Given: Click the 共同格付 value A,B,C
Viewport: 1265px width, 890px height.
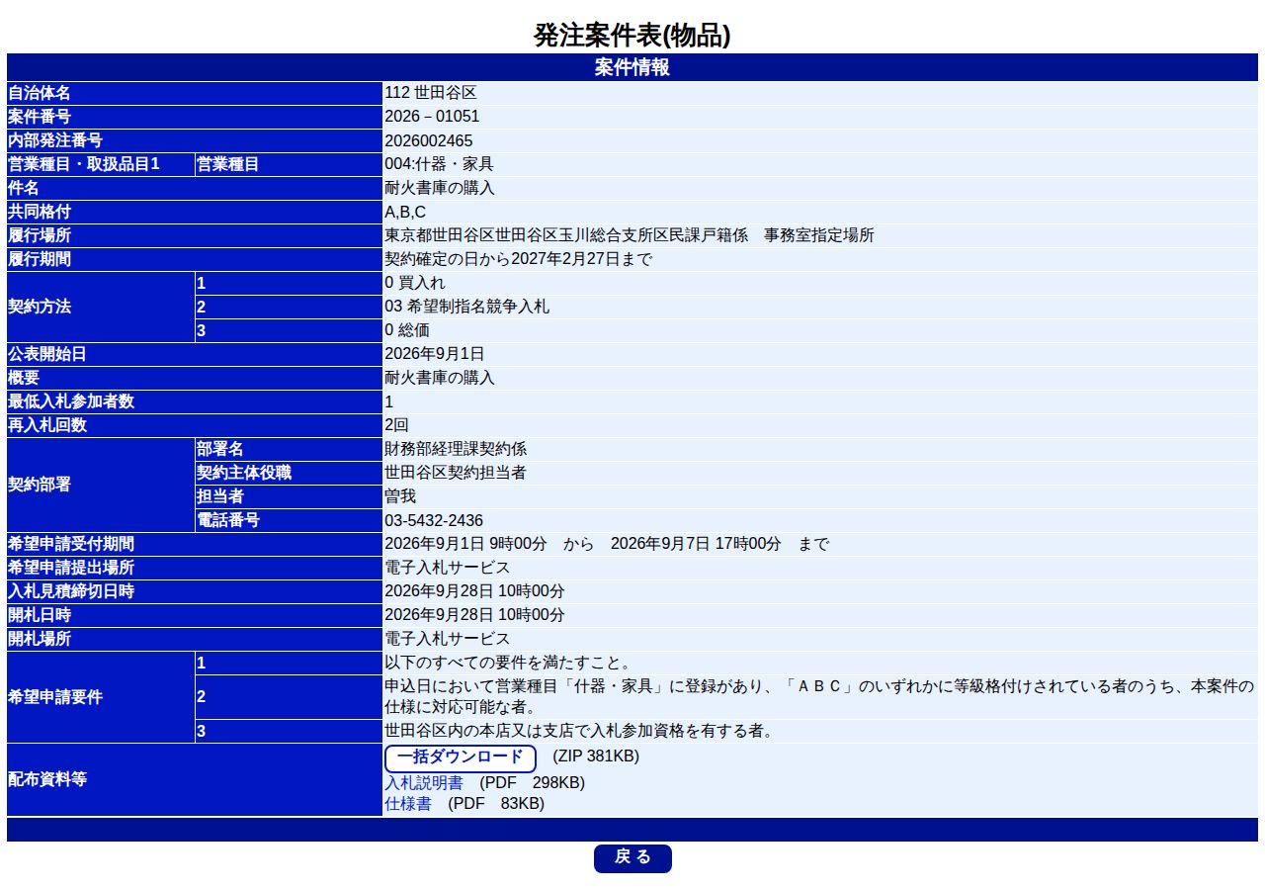Looking at the screenshot, I should click(405, 212).
